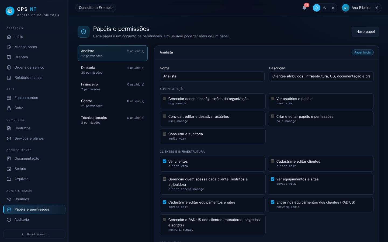This screenshot has width=388, height=242.
Task: Navigate to Usuários admin page
Action: 34,199
